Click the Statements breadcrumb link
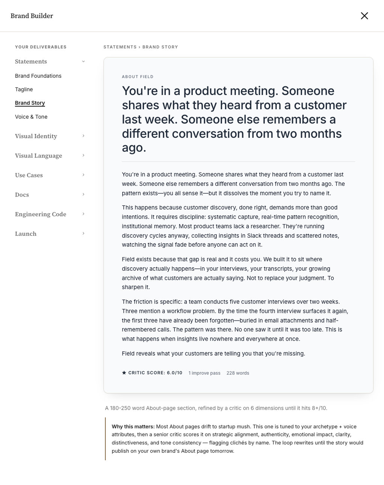The height and width of the screenshot is (485, 384). point(120,47)
